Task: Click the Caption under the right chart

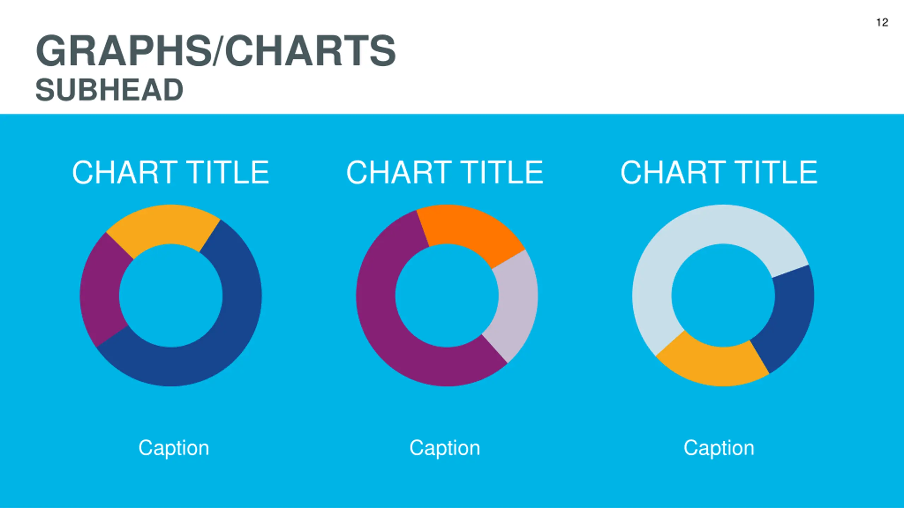Action: [x=719, y=448]
